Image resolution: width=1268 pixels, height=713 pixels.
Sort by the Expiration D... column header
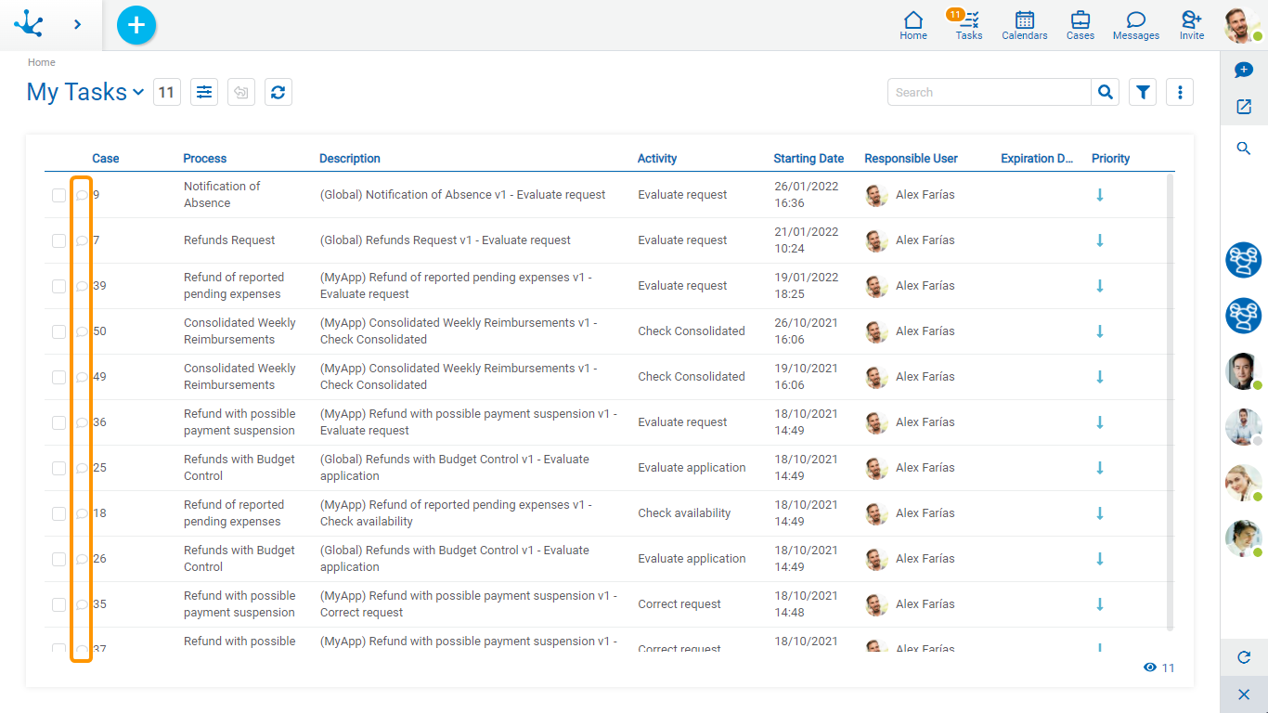point(1037,159)
